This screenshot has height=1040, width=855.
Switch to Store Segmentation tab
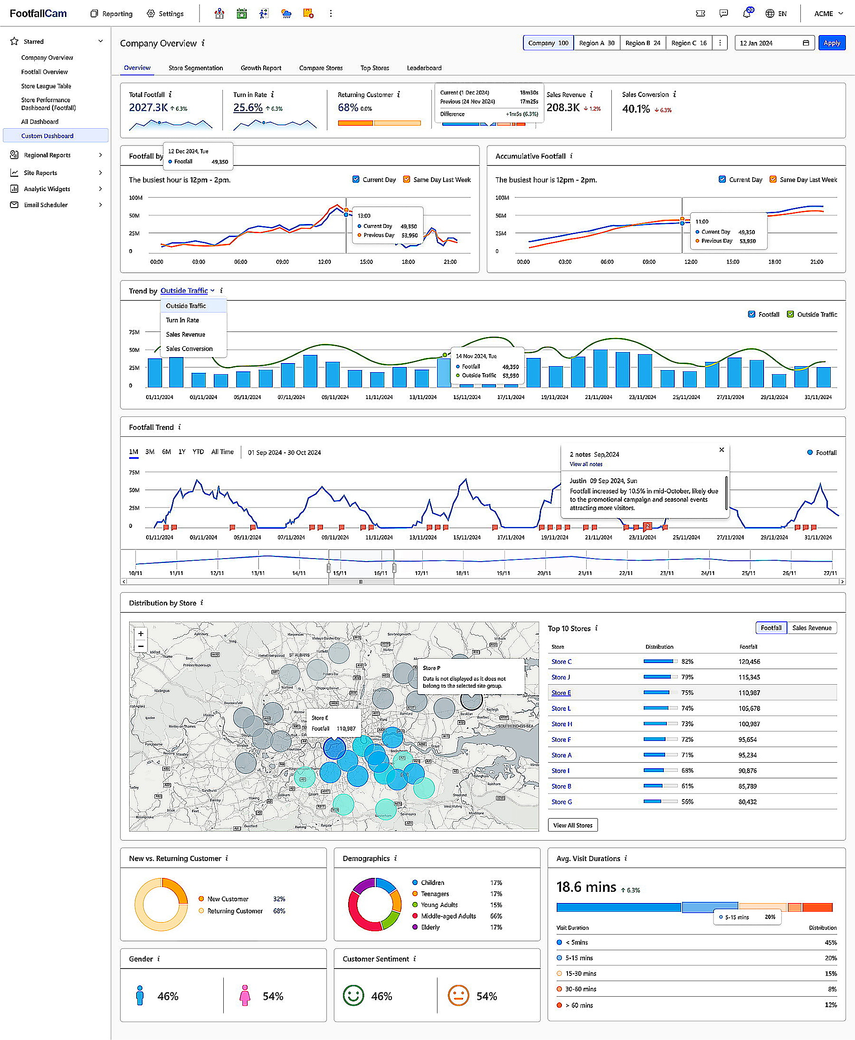click(196, 68)
